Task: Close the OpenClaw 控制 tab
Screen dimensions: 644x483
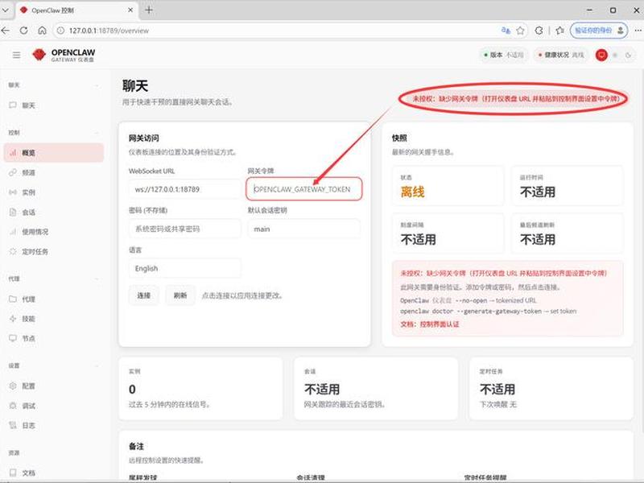Action: (x=130, y=10)
